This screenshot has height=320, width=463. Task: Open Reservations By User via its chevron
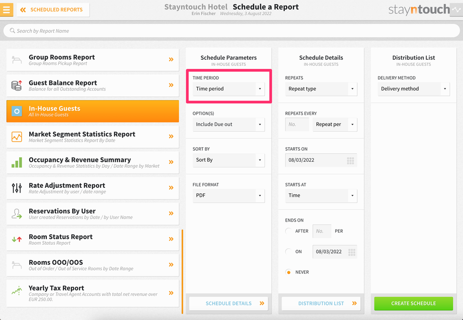click(x=171, y=214)
